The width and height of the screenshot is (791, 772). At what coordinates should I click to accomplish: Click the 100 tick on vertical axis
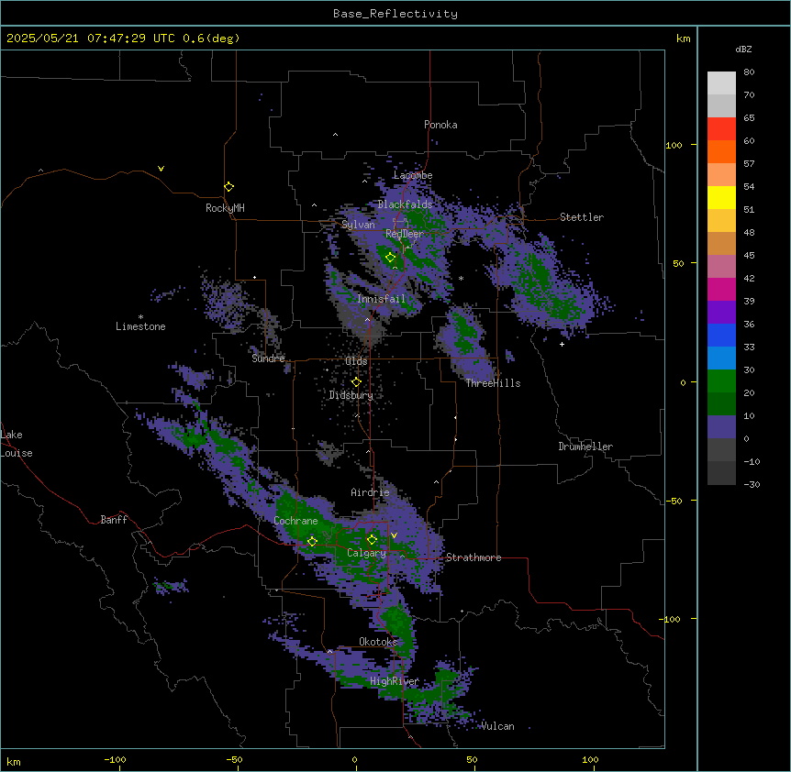[674, 145]
